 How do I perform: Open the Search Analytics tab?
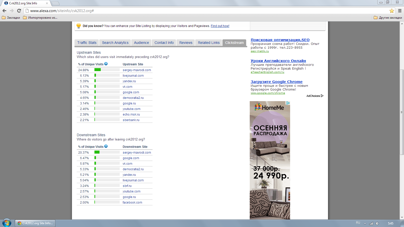pos(115,43)
